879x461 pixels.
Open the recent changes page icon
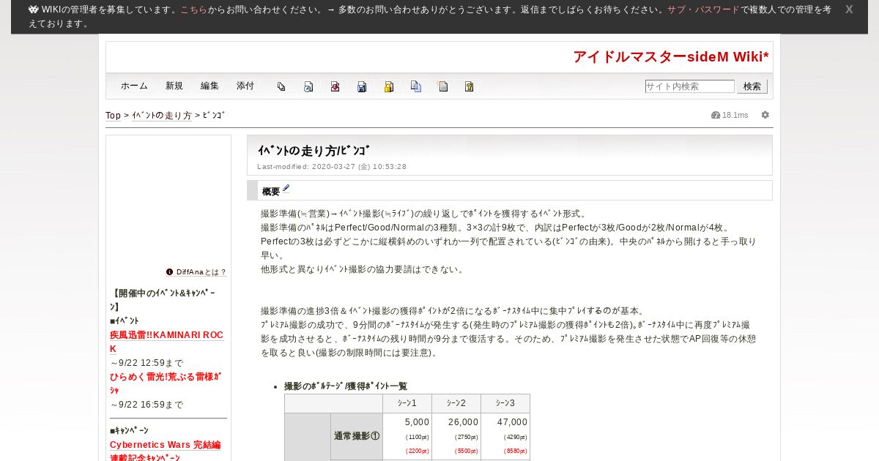308,86
